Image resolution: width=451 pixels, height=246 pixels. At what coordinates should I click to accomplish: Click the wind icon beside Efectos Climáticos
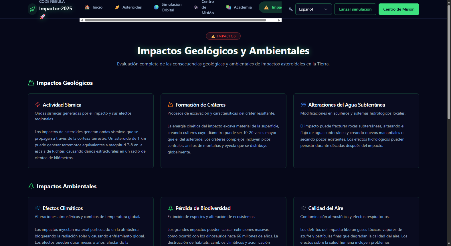pyautogui.click(x=38, y=208)
